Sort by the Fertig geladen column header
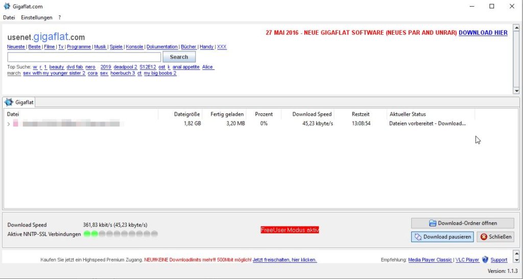The image size is (523, 279). pos(224,114)
